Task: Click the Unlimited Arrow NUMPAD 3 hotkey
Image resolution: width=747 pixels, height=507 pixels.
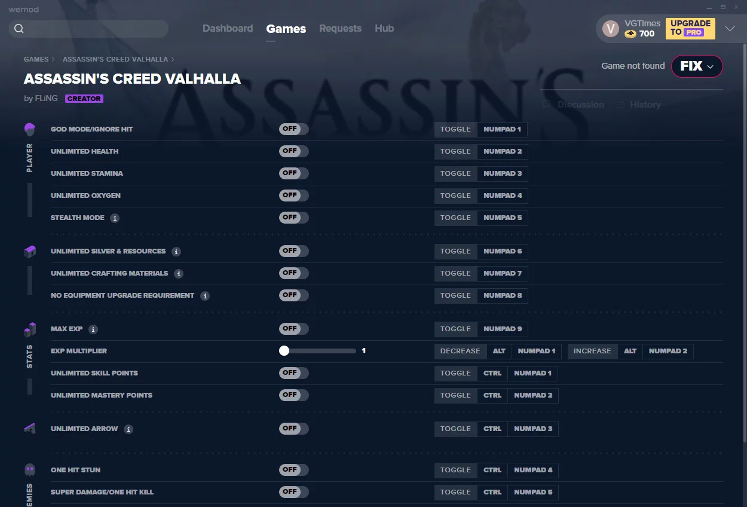Action: 533,429
